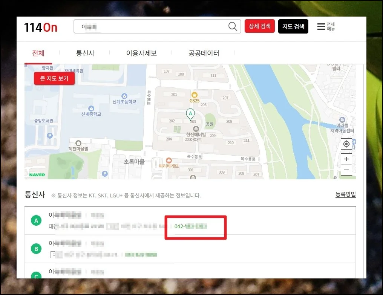Zoom in with the map plus icon
The width and height of the screenshot is (383, 295).
[346, 159]
